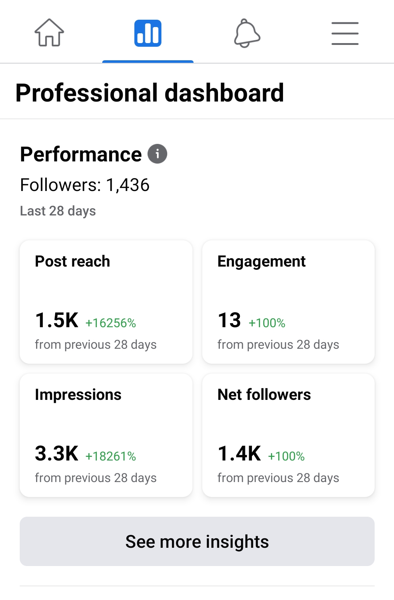Click the +16256% reach change
The image size is (394, 600).
[x=111, y=323]
